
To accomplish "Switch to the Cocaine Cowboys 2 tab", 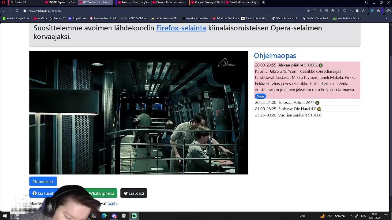I will pos(206,2).
